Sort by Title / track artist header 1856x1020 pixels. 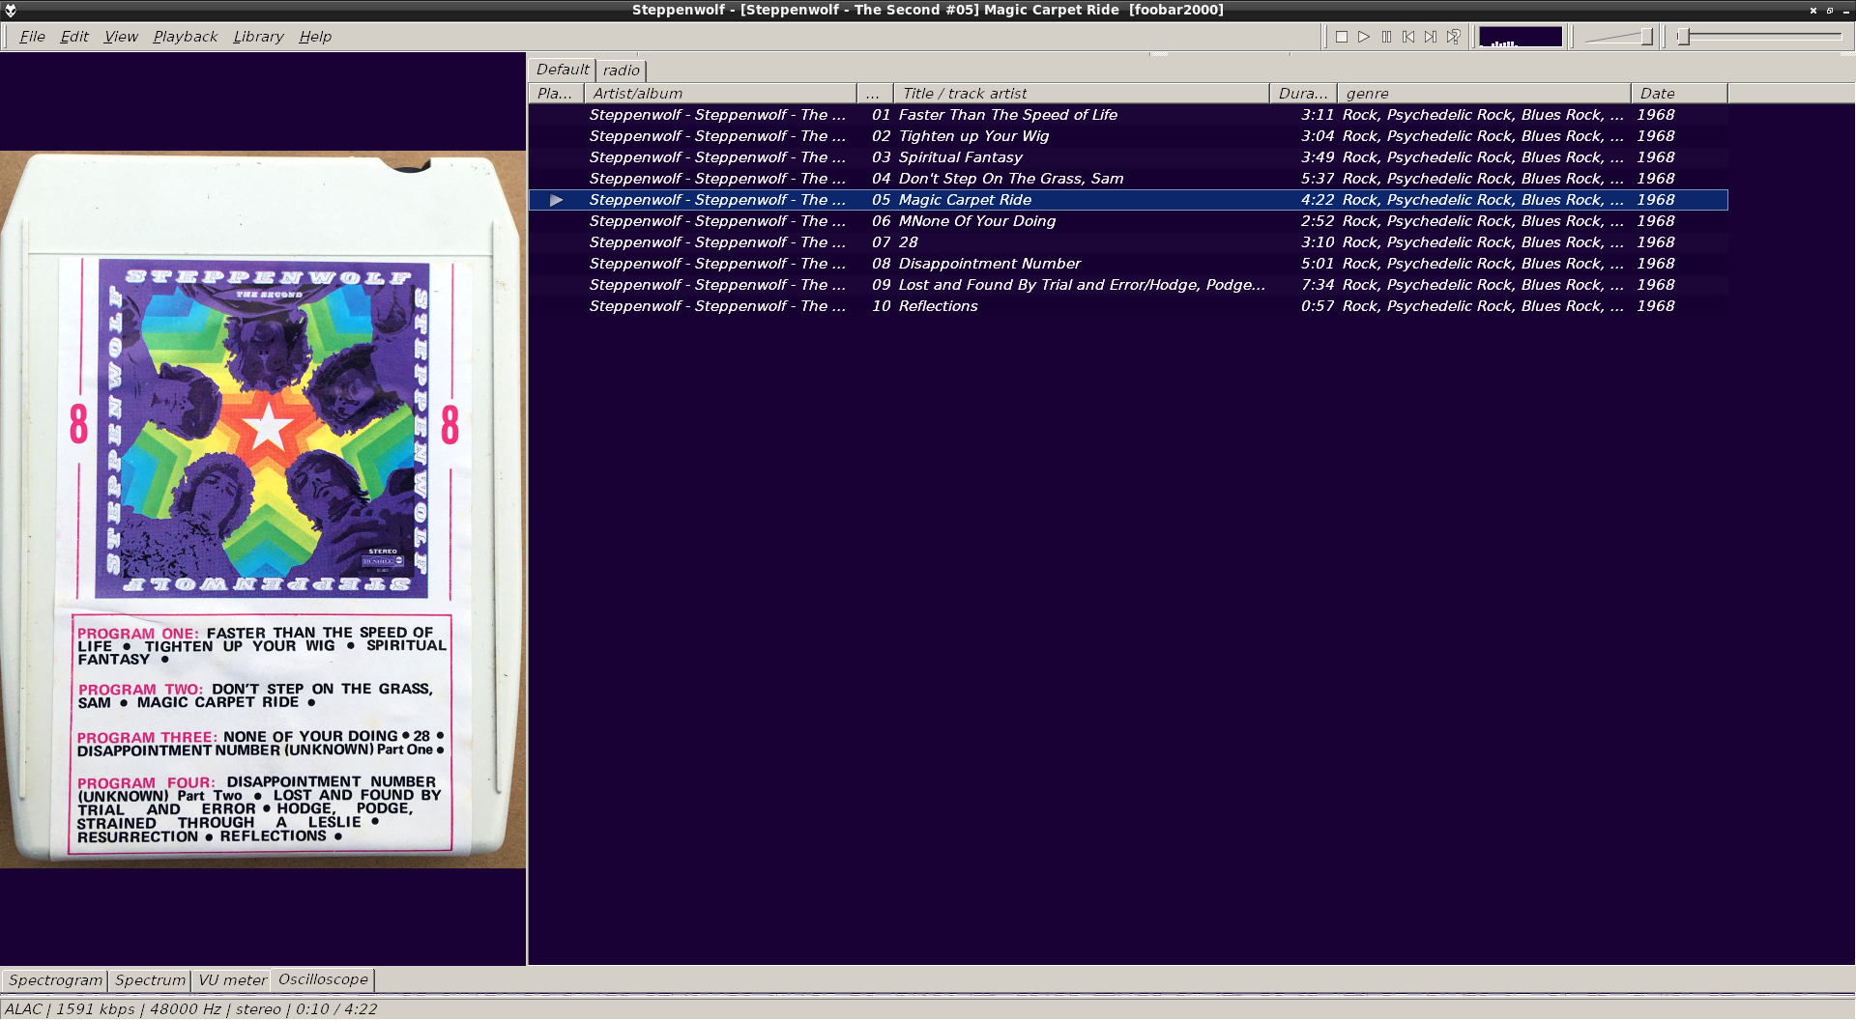[1082, 94]
